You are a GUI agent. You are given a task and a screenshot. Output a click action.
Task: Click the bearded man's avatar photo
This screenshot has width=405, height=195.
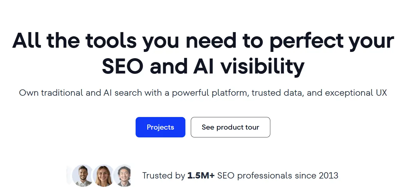(82, 175)
